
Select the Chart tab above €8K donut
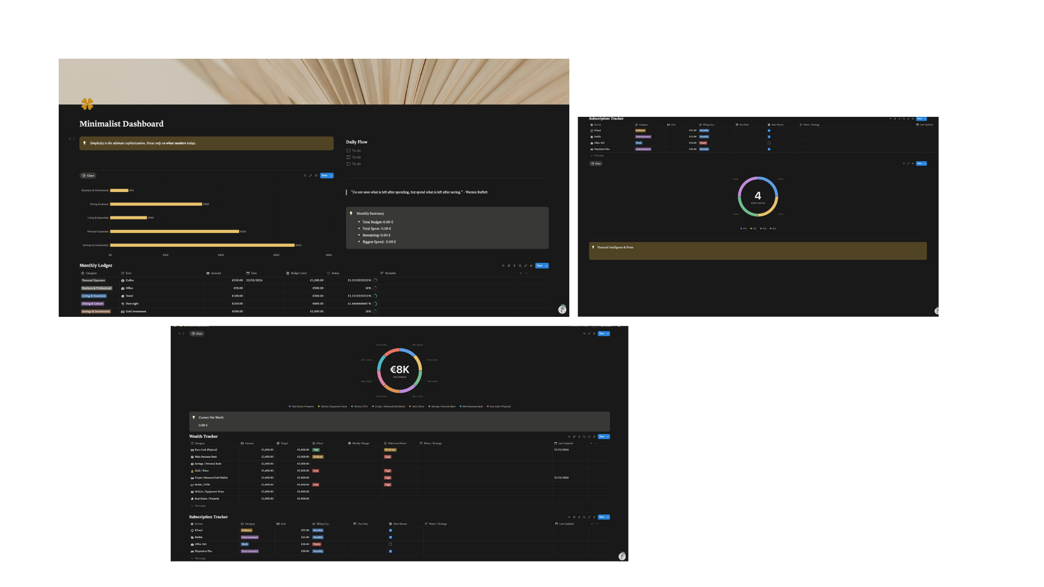pyautogui.click(x=197, y=334)
